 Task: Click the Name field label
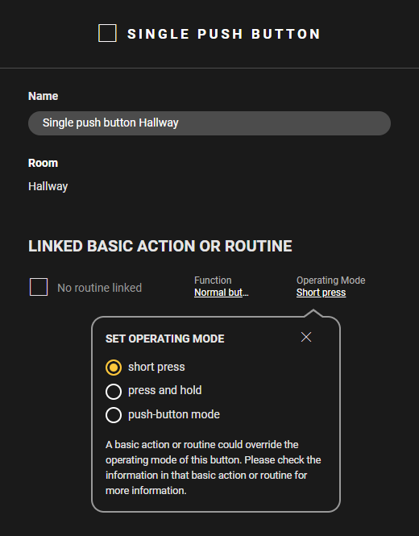click(x=43, y=96)
